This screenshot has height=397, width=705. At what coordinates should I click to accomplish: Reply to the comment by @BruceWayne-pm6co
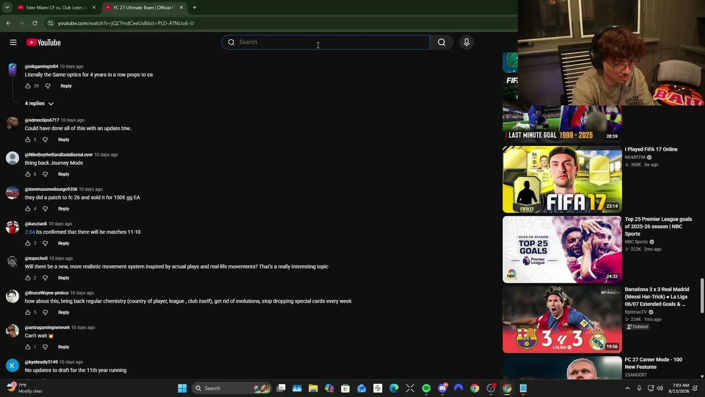coord(64,313)
